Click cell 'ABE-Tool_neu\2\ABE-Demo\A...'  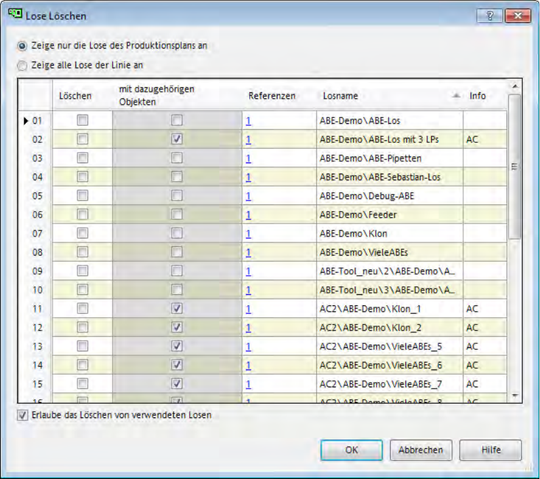pos(390,271)
